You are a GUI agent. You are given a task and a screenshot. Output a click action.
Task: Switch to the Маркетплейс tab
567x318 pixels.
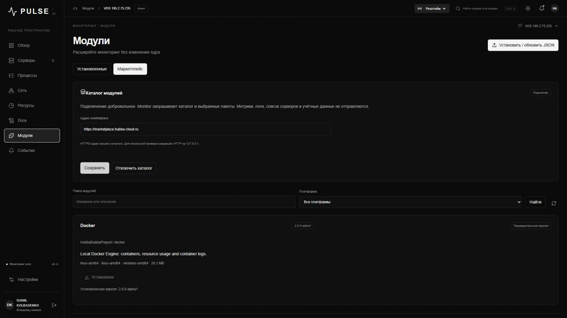click(130, 69)
